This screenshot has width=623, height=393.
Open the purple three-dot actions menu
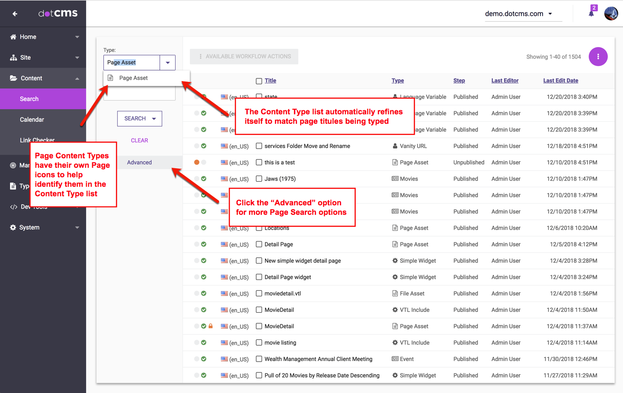(x=598, y=57)
